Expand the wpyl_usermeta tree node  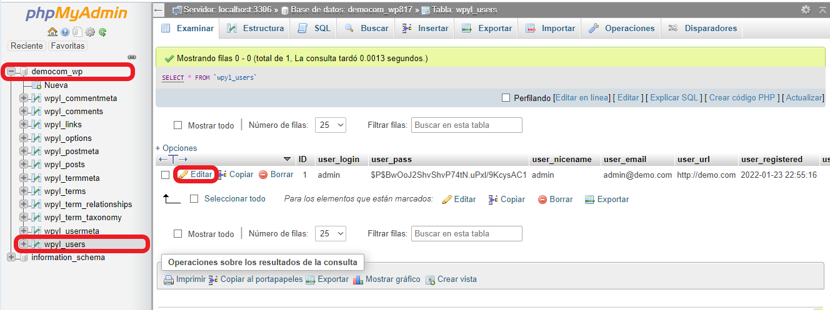click(24, 231)
